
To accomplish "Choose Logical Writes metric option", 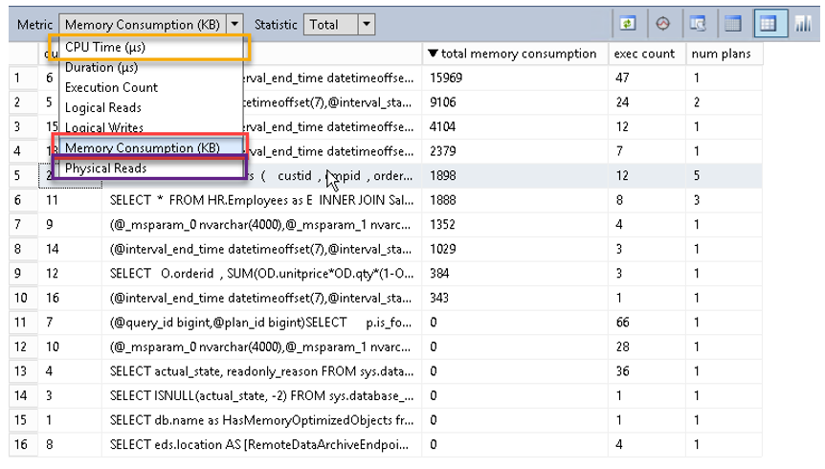I will pos(104,127).
